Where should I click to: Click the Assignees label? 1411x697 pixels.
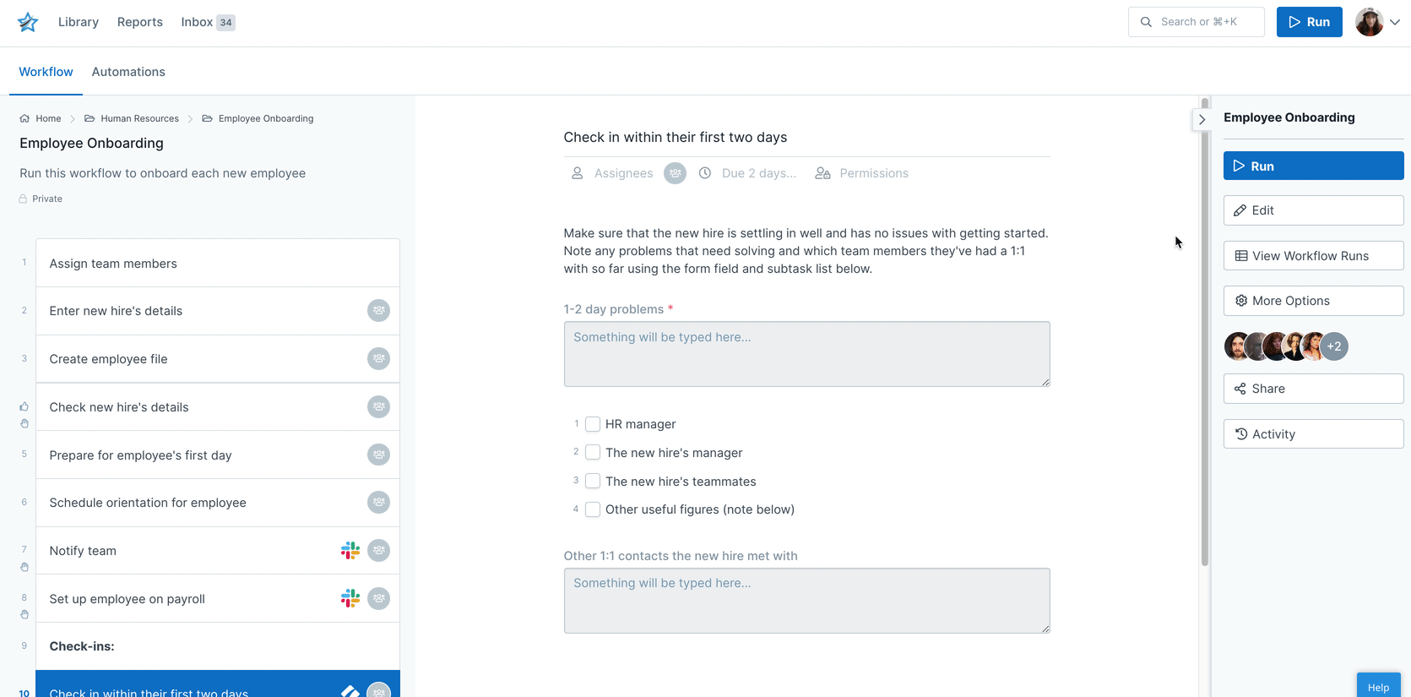tap(623, 173)
